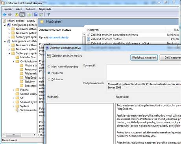Click the Tiskárny folder icon
The height and width of the screenshot is (144, 181).
(x=22, y=82)
